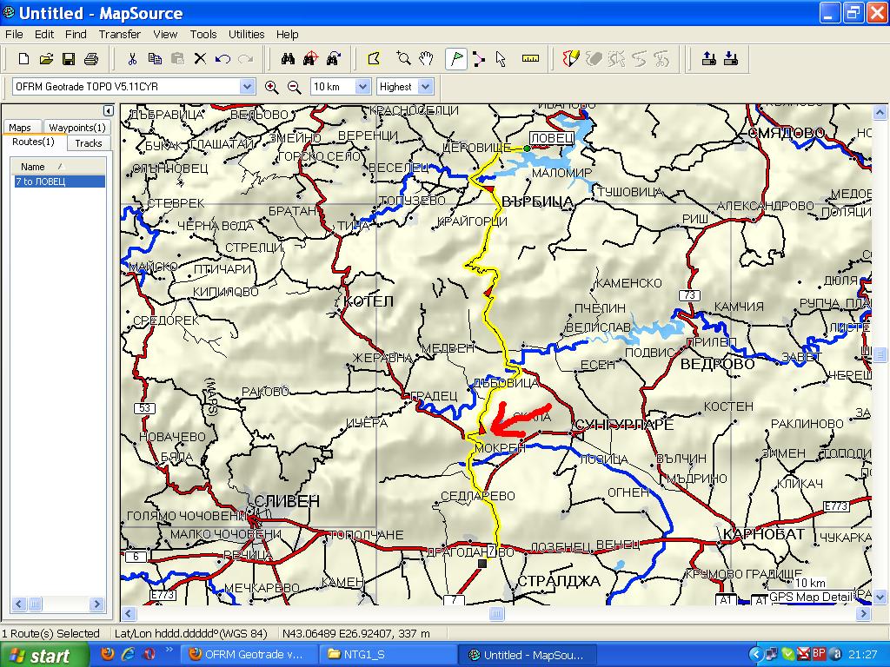Save the map with the floppy disk icon
The image size is (890, 667).
pos(69,58)
